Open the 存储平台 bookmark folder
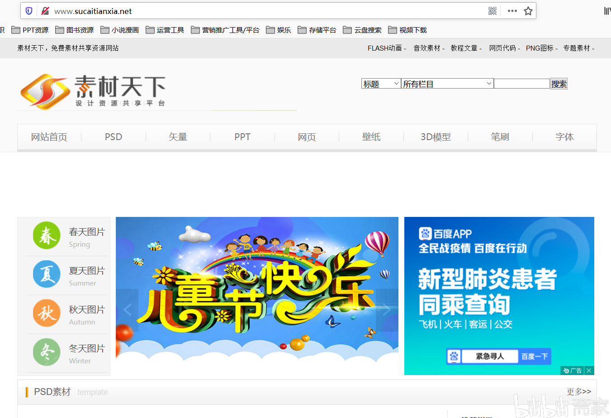The height and width of the screenshot is (418, 611). point(317,30)
